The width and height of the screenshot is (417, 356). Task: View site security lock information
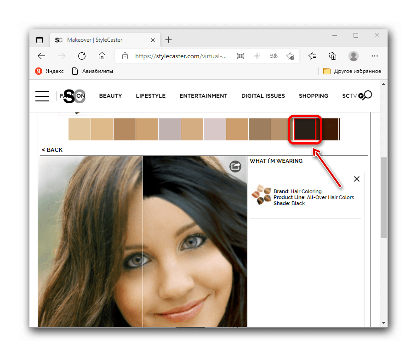[125, 56]
